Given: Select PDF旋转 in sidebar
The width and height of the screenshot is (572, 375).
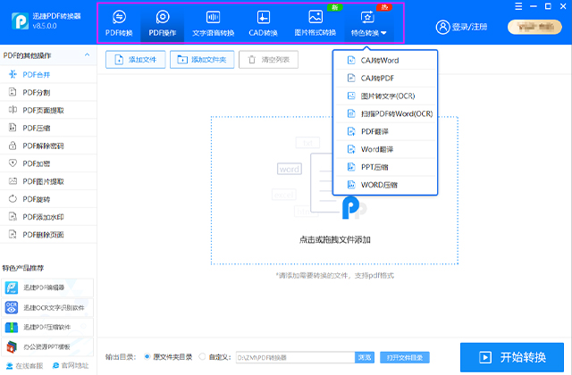Looking at the screenshot, I should tap(48, 199).
